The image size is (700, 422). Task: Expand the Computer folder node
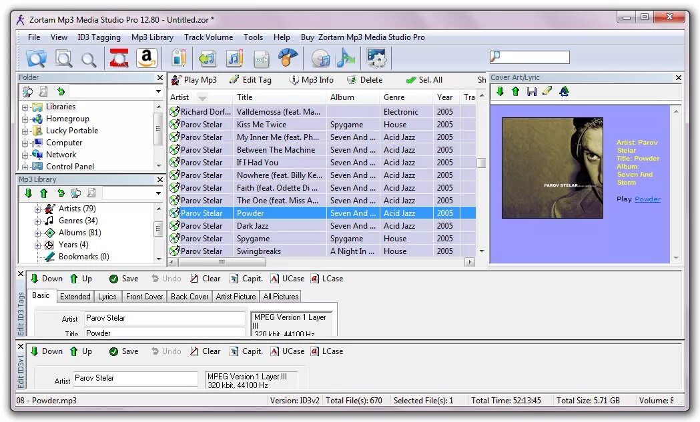(x=25, y=143)
